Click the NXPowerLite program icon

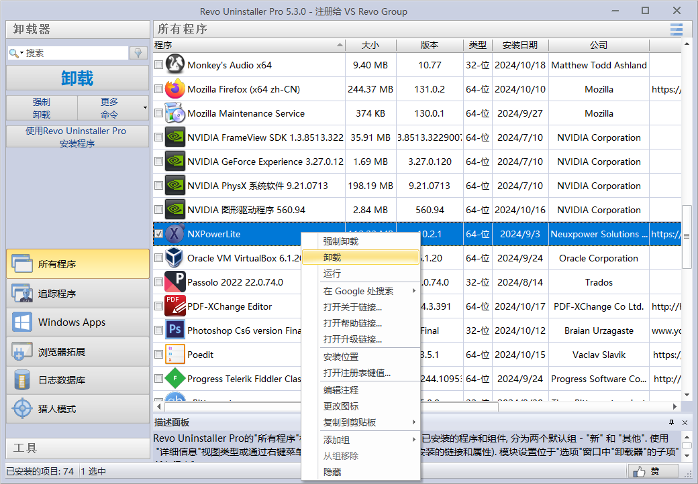pyautogui.click(x=175, y=234)
